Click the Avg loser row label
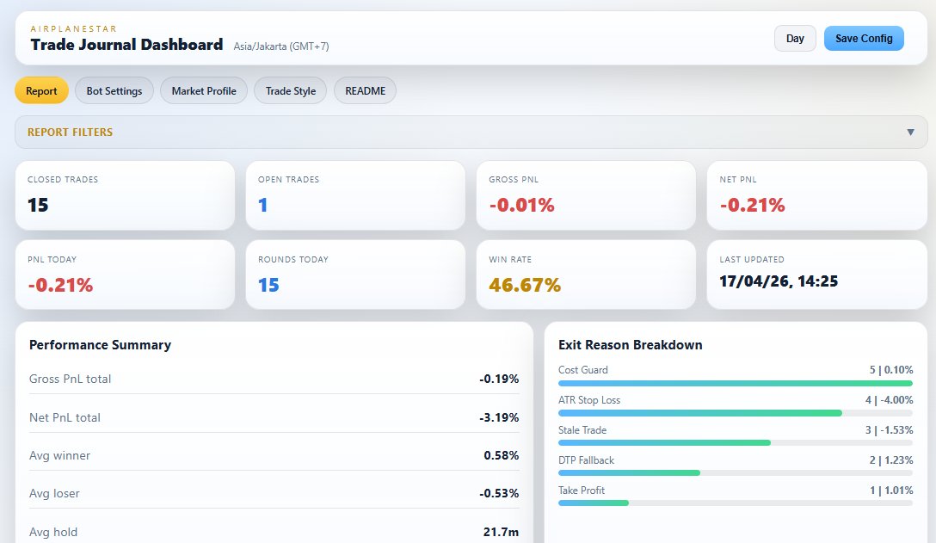This screenshot has height=543, width=936. point(54,493)
